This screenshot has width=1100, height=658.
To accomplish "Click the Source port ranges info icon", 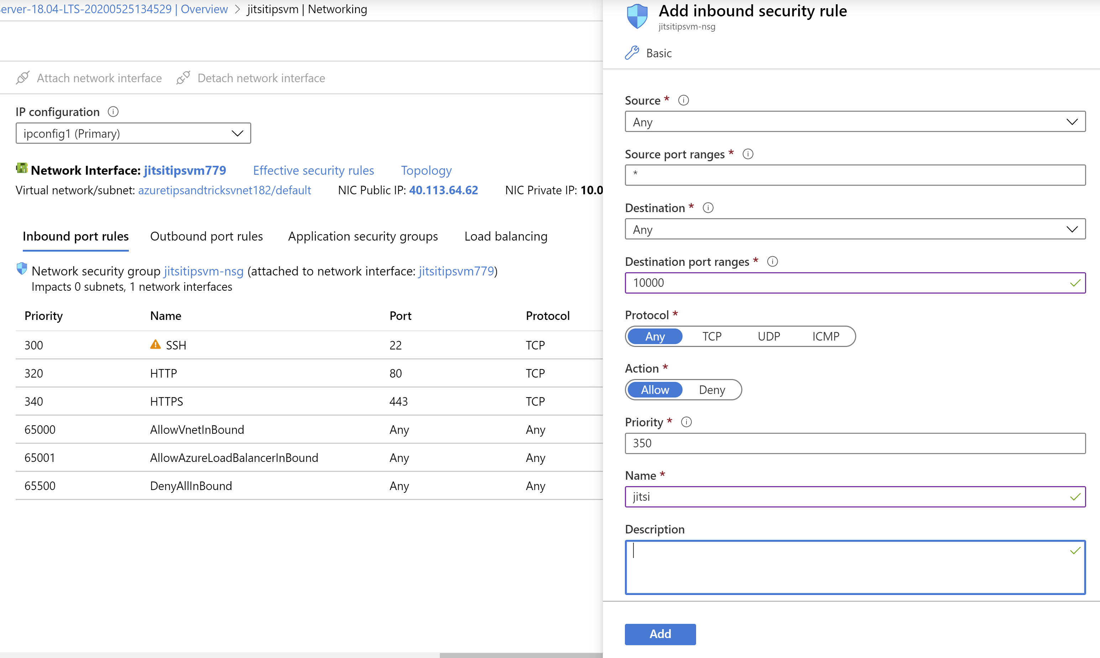I will [x=748, y=154].
